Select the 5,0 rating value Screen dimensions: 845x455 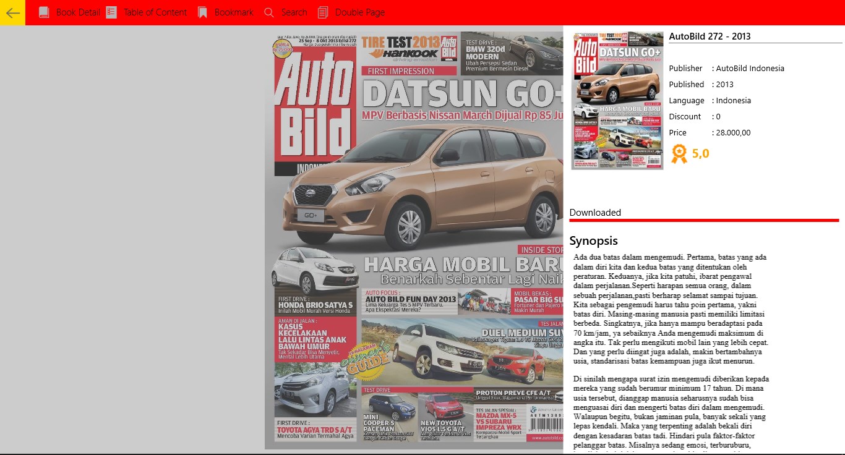[x=701, y=154]
